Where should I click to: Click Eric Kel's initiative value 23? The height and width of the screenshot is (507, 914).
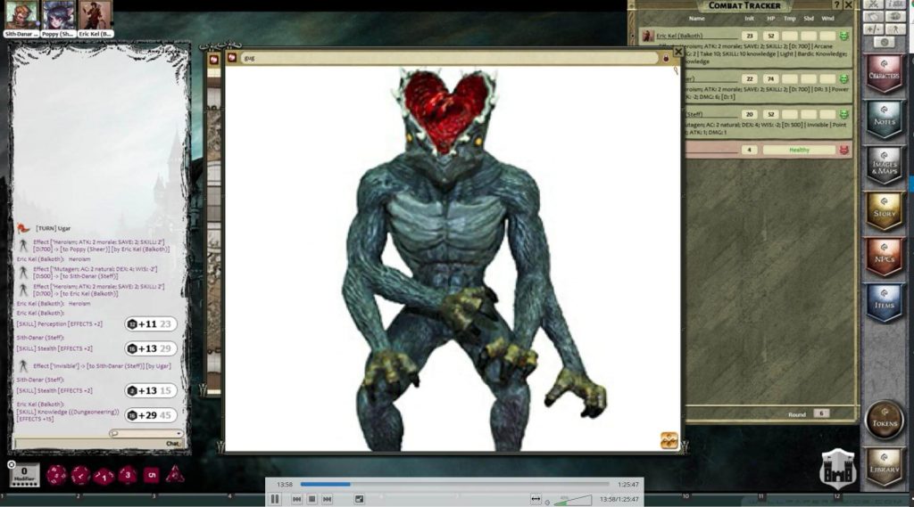click(750, 37)
